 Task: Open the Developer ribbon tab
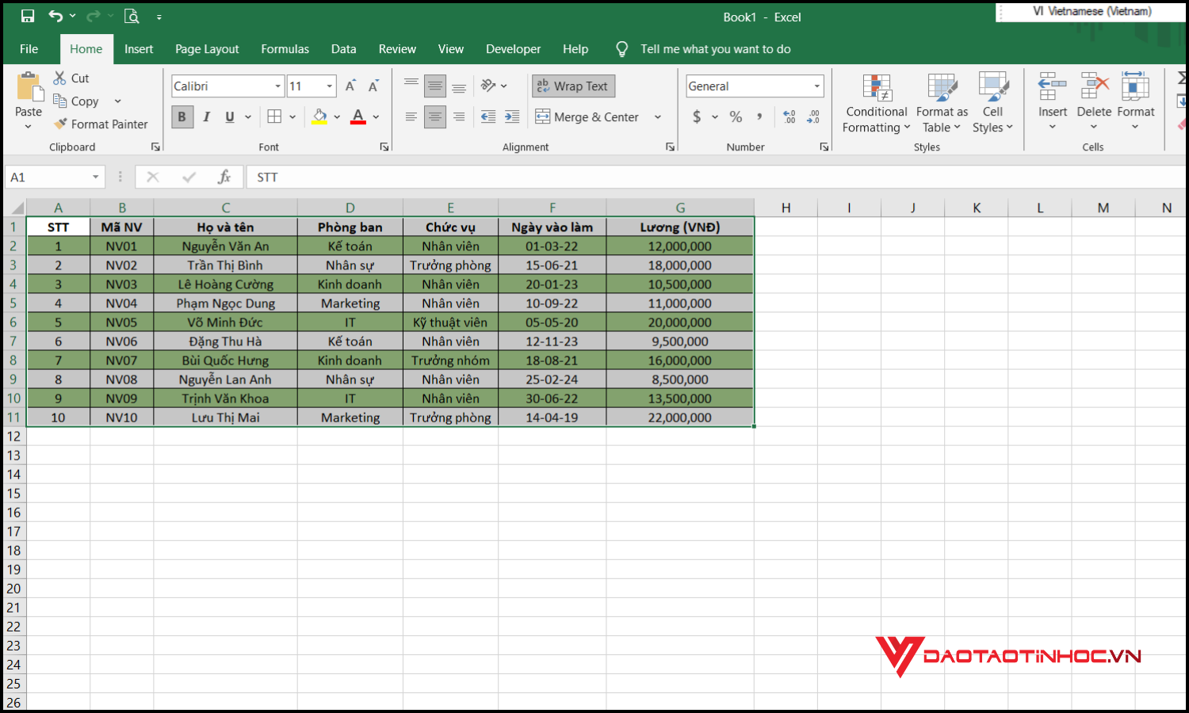point(513,48)
